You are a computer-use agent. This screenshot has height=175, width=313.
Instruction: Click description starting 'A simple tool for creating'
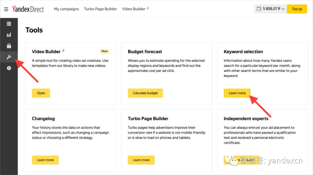point(70,63)
